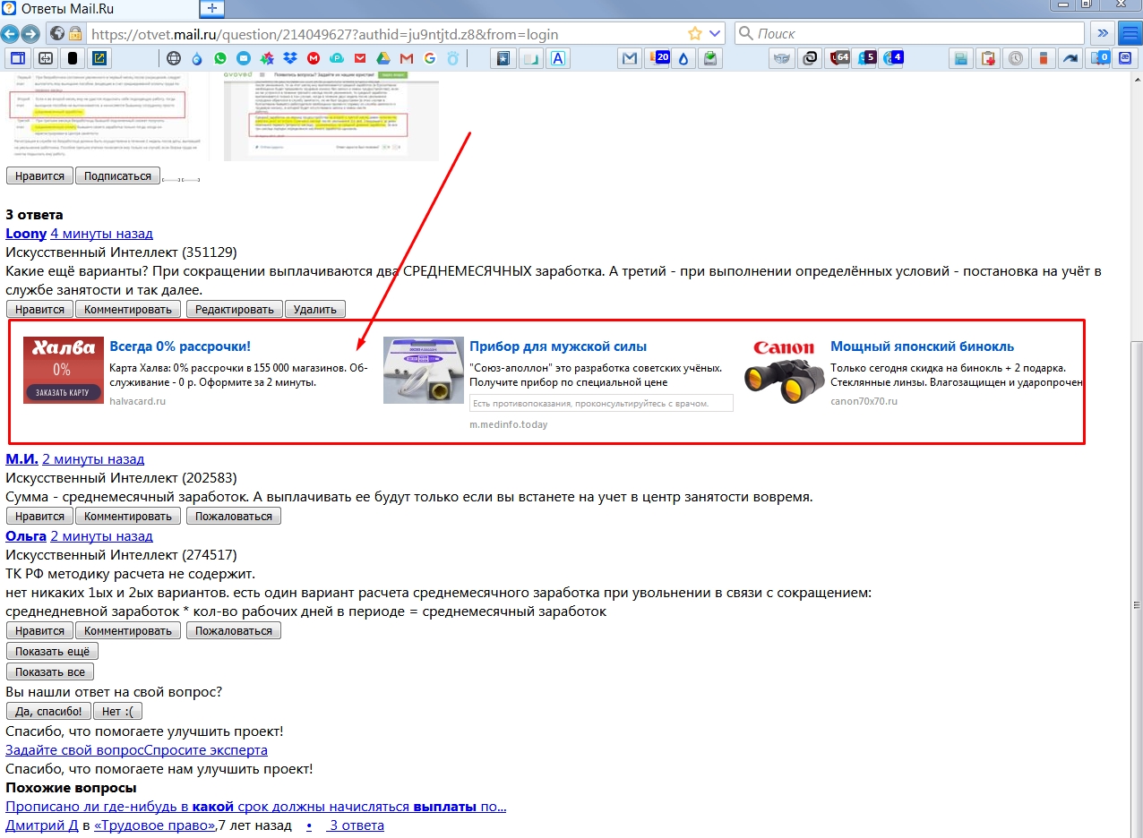Screen dimensions: 1143x838
Task: Open the Спросите эксперта link
Action: [x=206, y=749]
